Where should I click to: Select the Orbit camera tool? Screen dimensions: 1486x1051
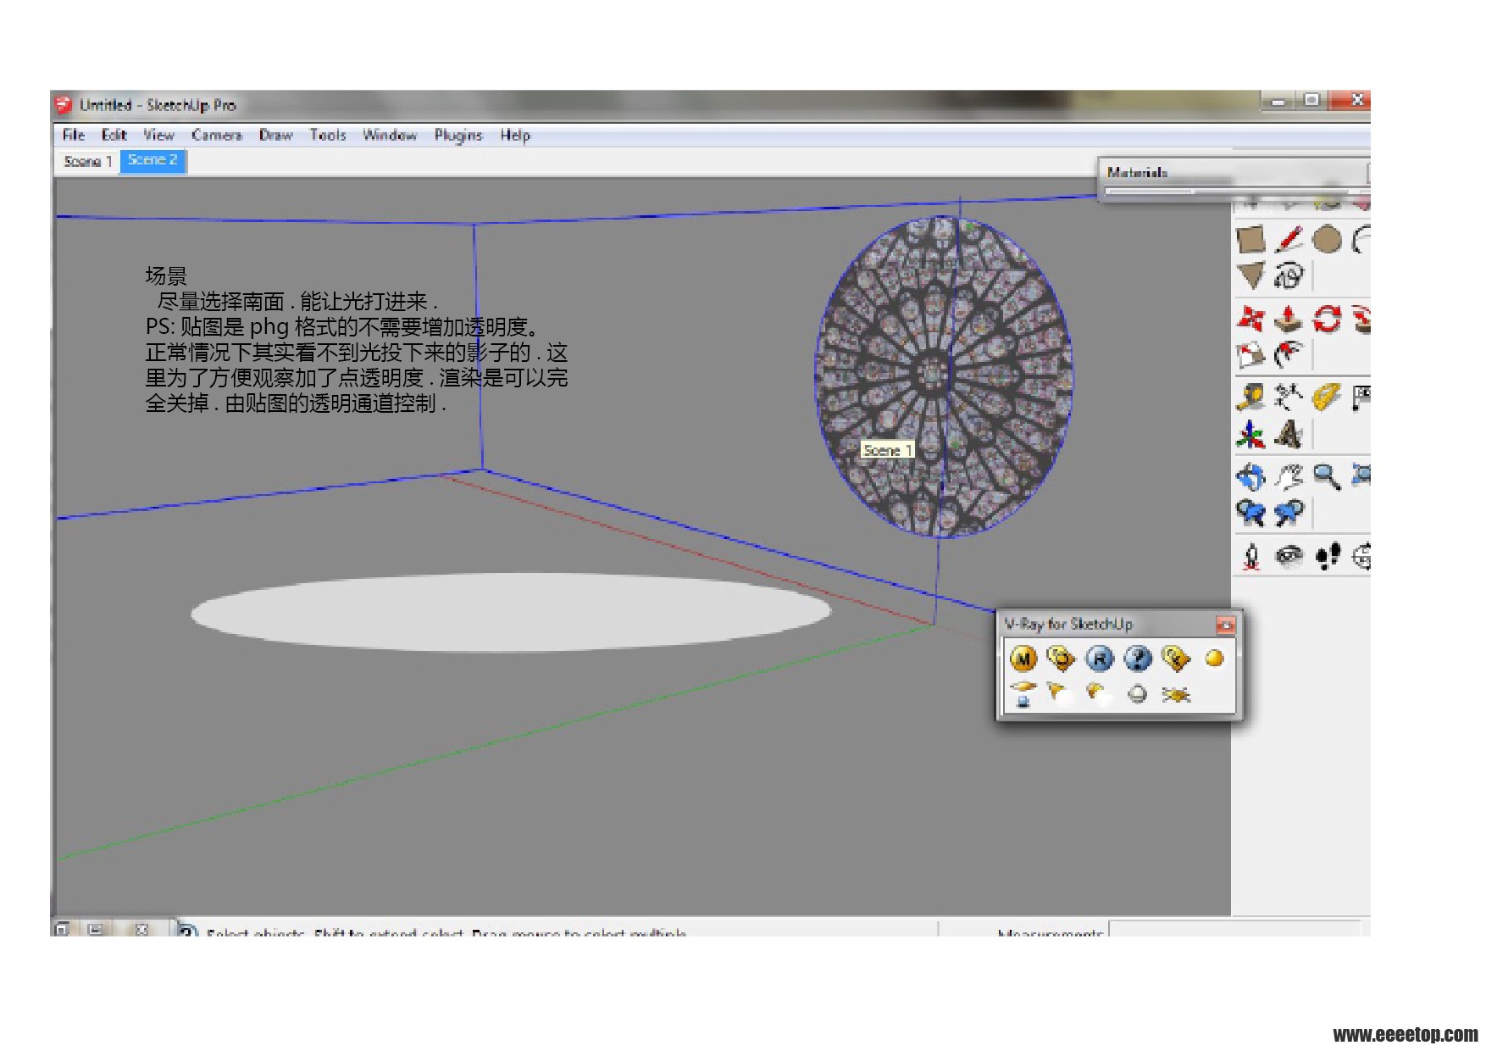[1250, 476]
